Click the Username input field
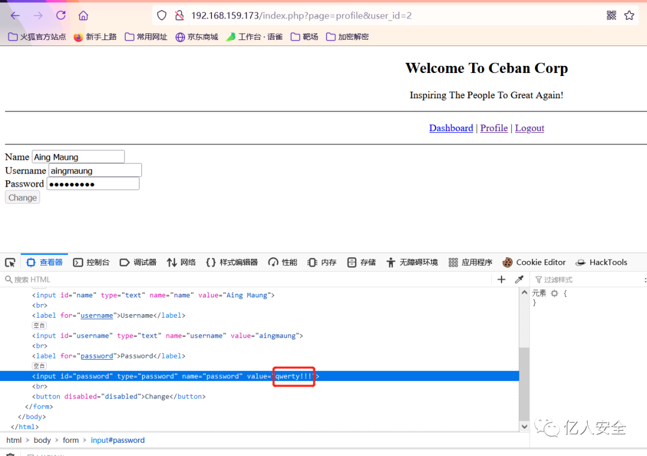 pyautogui.click(x=95, y=171)
